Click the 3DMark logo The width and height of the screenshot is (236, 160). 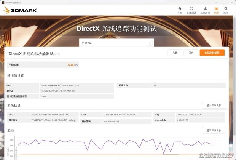[x=20, y=10]
